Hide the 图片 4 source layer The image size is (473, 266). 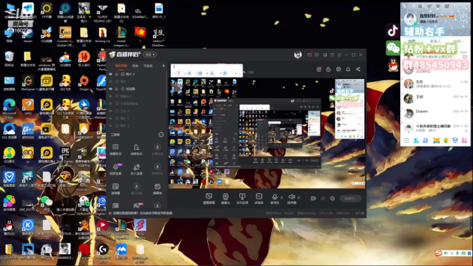click(111, 74)
